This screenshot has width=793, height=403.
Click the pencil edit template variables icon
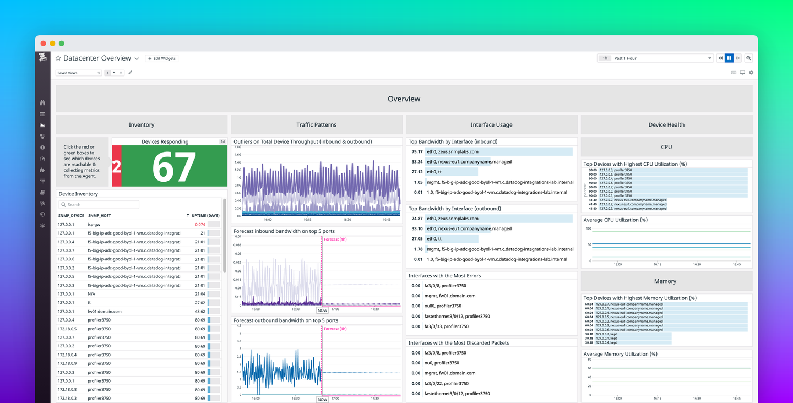coord(131,73)
